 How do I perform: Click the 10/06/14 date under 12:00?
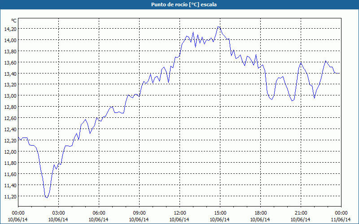coord(179,220)
